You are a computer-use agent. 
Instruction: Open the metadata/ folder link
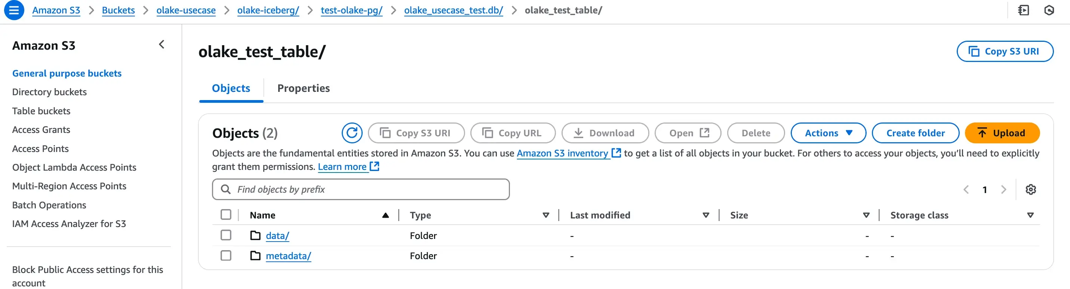pos(288,256)
